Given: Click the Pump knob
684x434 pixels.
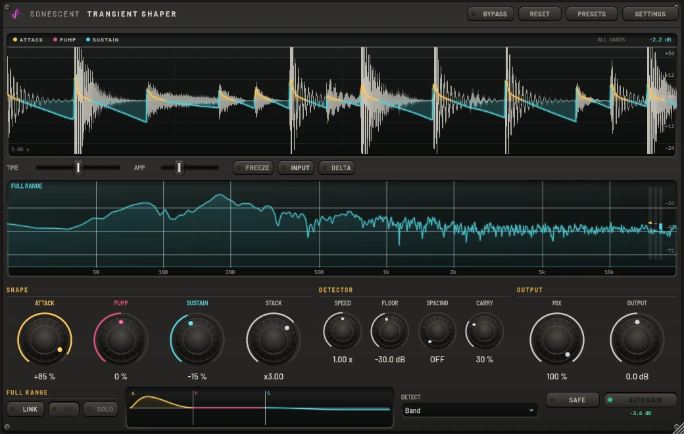Looking at the screenshot, I should point(121,339).
